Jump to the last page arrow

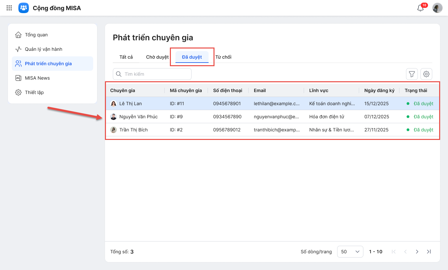pos(429,252)
